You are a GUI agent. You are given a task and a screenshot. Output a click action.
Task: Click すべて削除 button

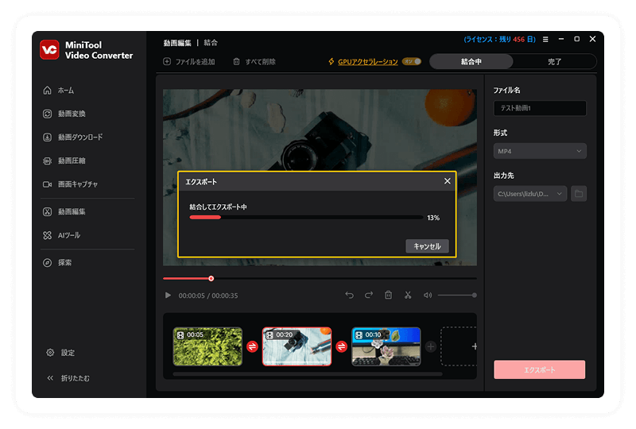point(254,62)
